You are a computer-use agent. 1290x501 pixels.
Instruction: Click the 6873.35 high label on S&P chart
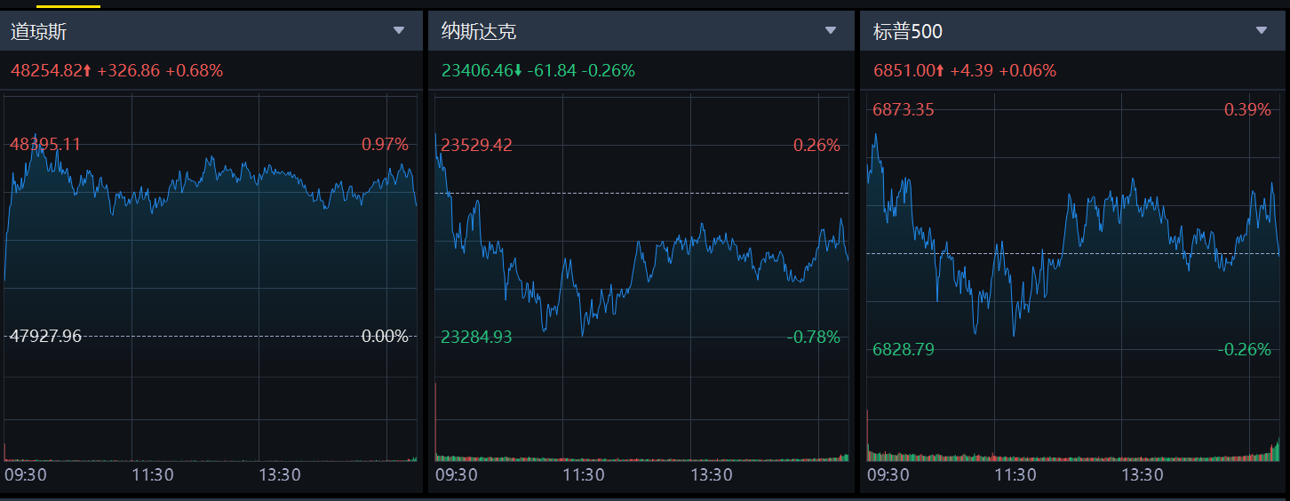[x=903, y=110]
